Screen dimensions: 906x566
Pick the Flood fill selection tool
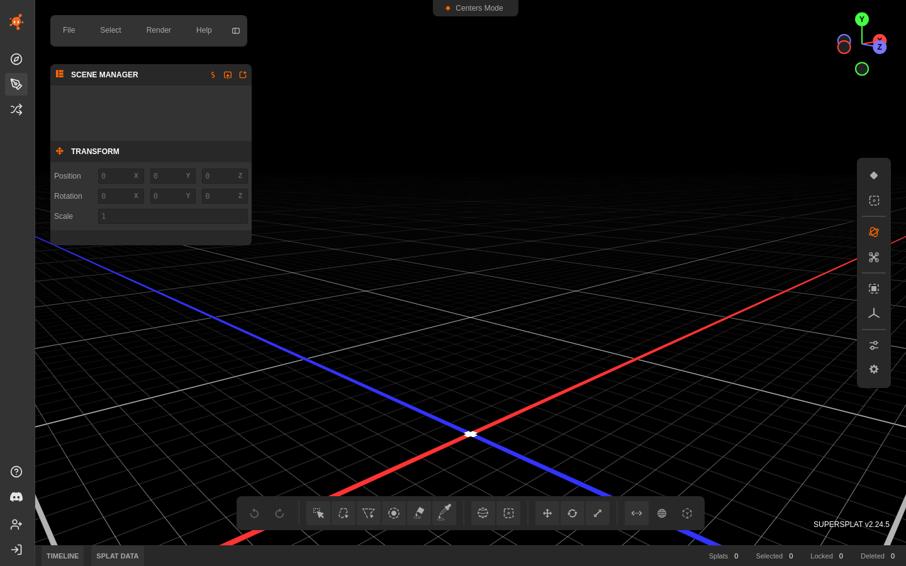[x=419, y=513]
